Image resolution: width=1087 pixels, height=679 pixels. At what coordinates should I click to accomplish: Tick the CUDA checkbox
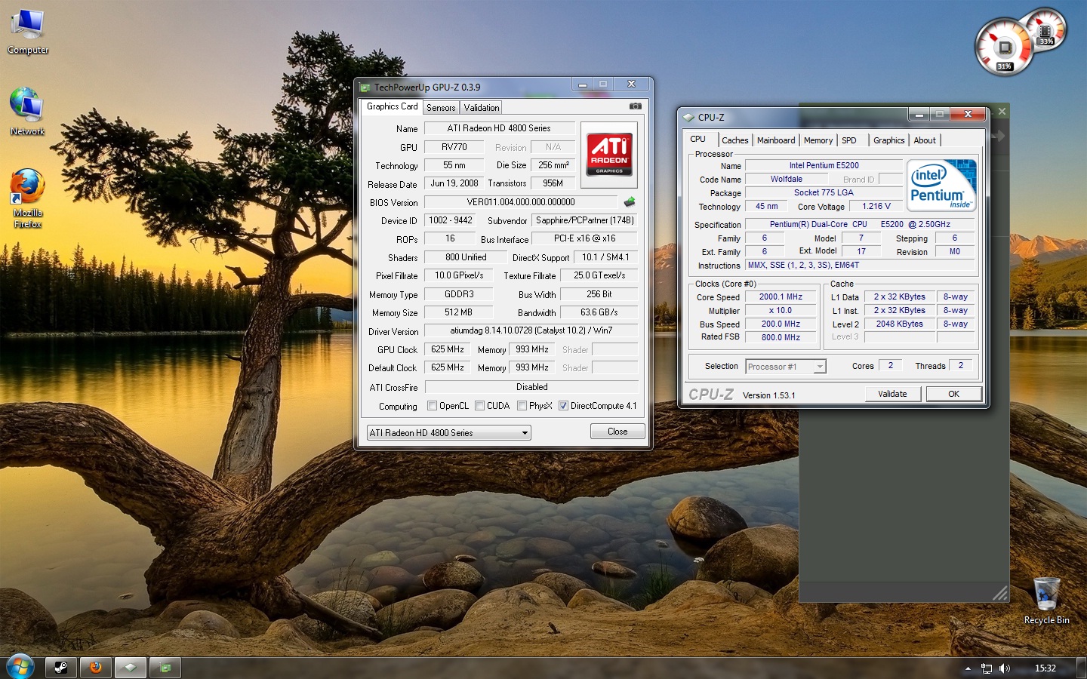pyautogui.click(x=480, y=406)
